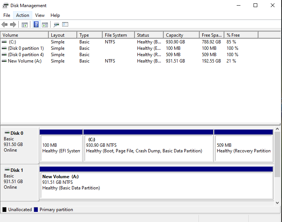Select the New Volume (A:) partition block
This screenshot has height=222, width=282.
[x=156, y=183]
